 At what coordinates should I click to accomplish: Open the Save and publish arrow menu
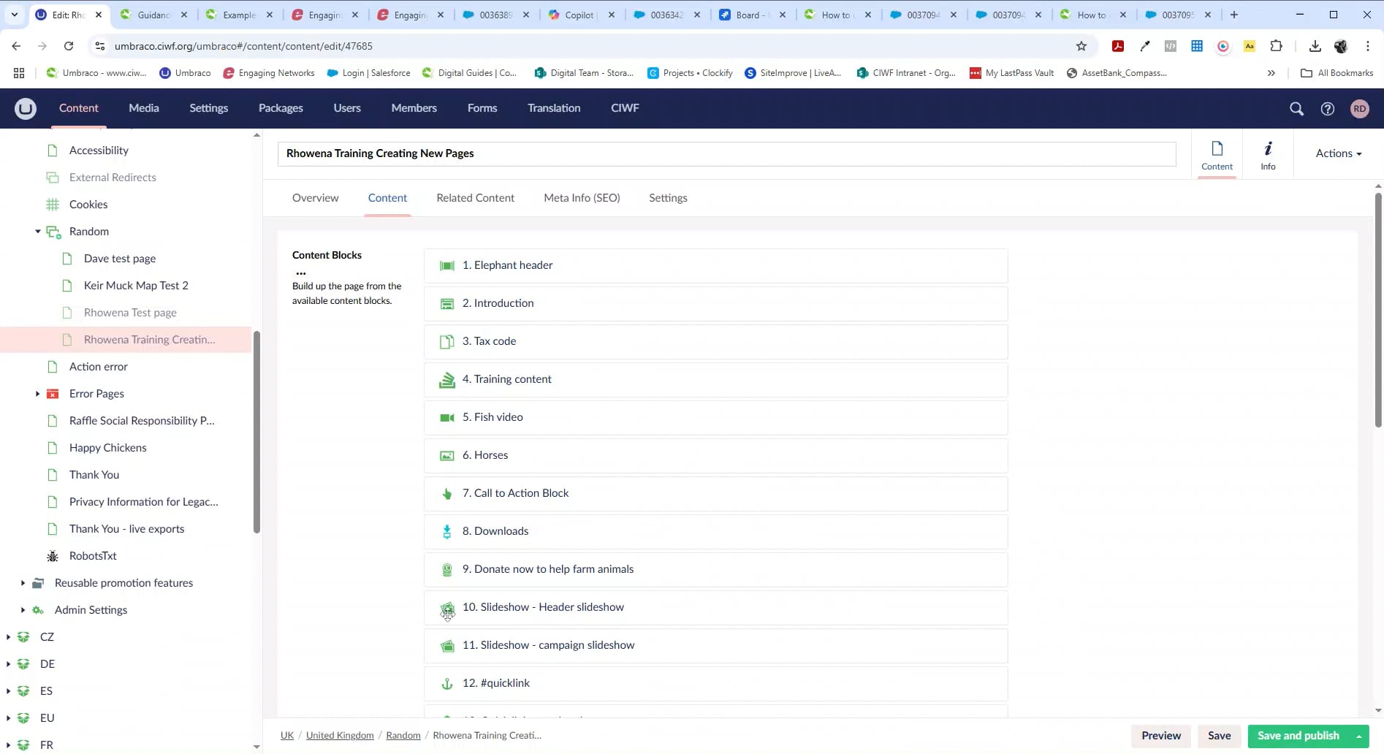[x=1359, y=736]
